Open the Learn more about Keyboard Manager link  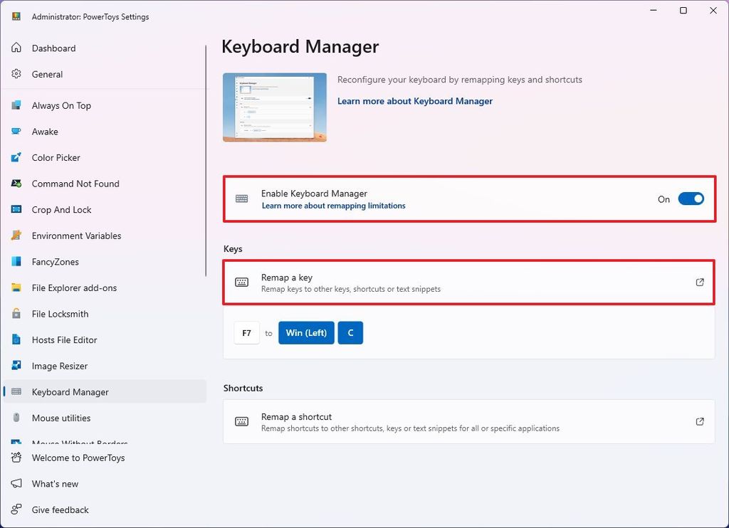pos(415,101)
